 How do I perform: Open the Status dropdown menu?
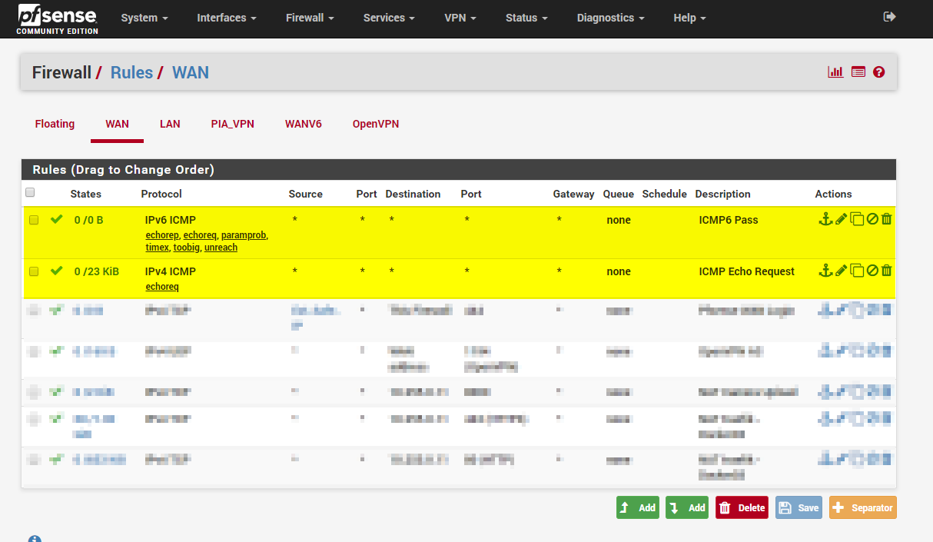coord(526,18)
